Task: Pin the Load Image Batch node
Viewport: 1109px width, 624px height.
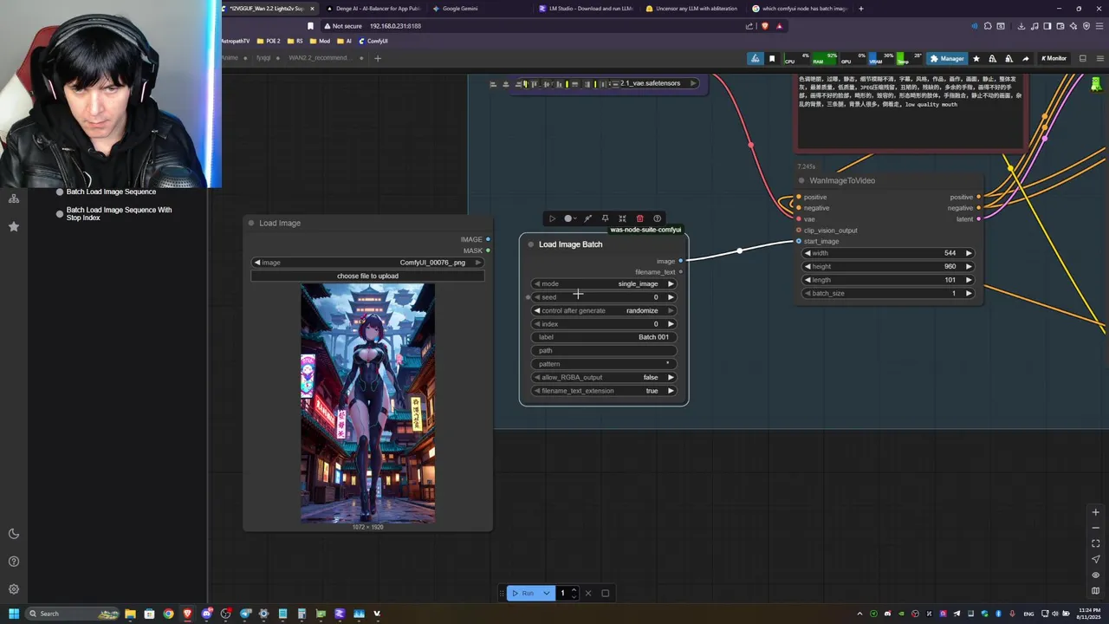Action: point(605,218)
